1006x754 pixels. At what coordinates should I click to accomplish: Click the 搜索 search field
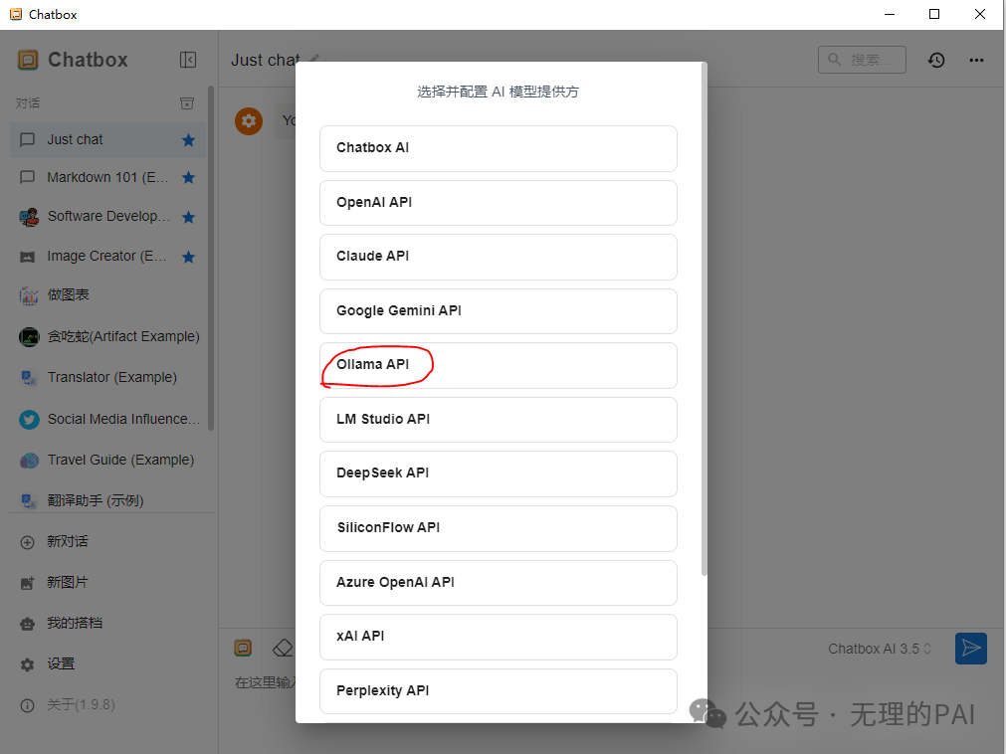point(862,60)
